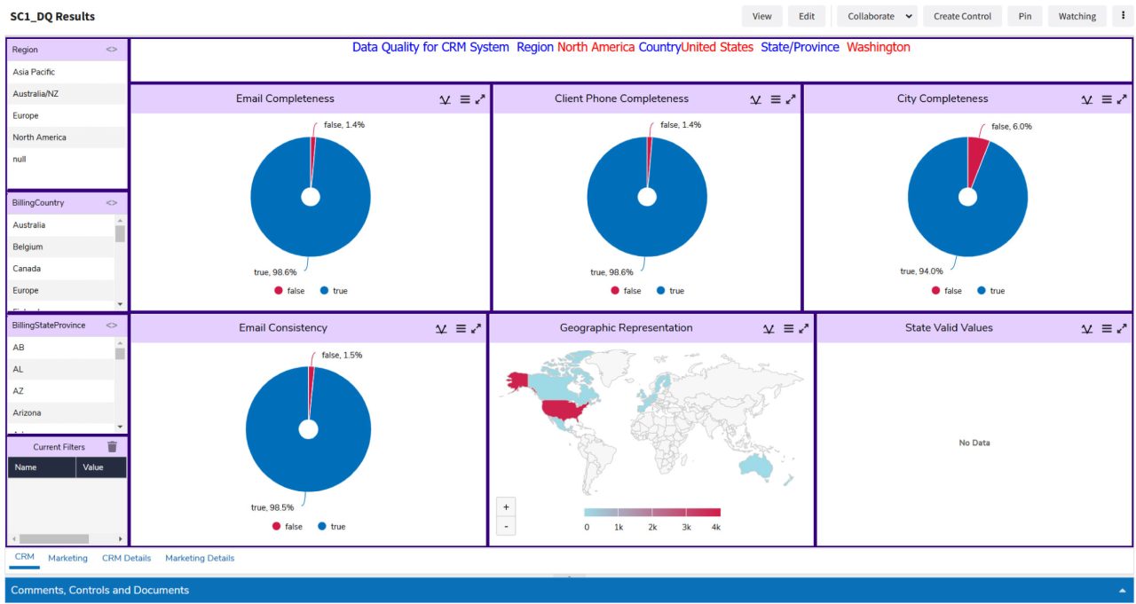Viewport: 1136px width, 604px height.
Task: Maximize the Email Completeness panel
Action: pos(480,99)
